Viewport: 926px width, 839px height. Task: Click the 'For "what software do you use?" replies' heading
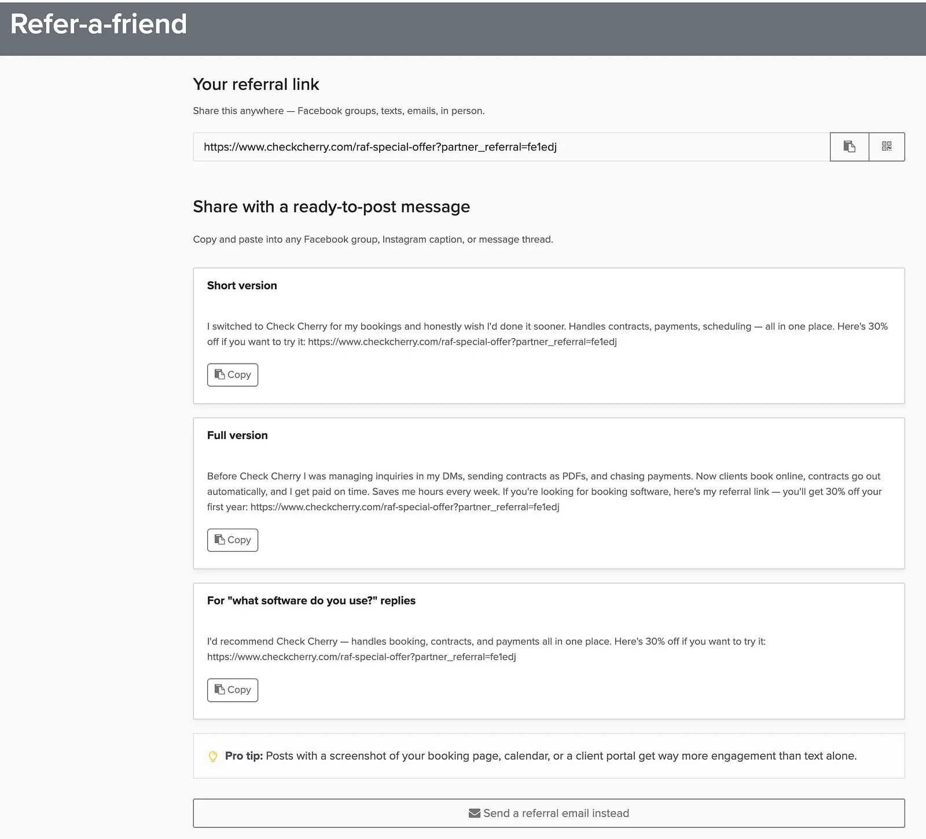311,600
